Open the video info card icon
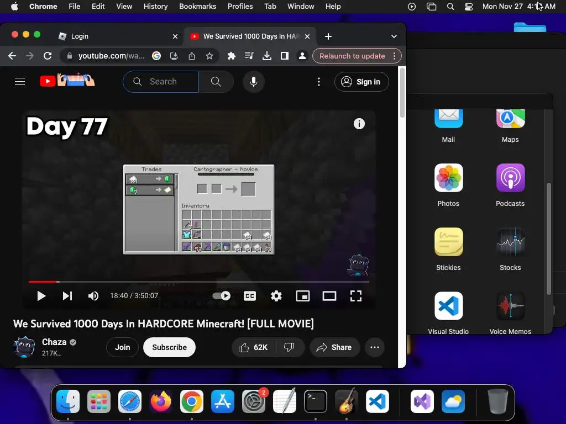 point(359,124)
